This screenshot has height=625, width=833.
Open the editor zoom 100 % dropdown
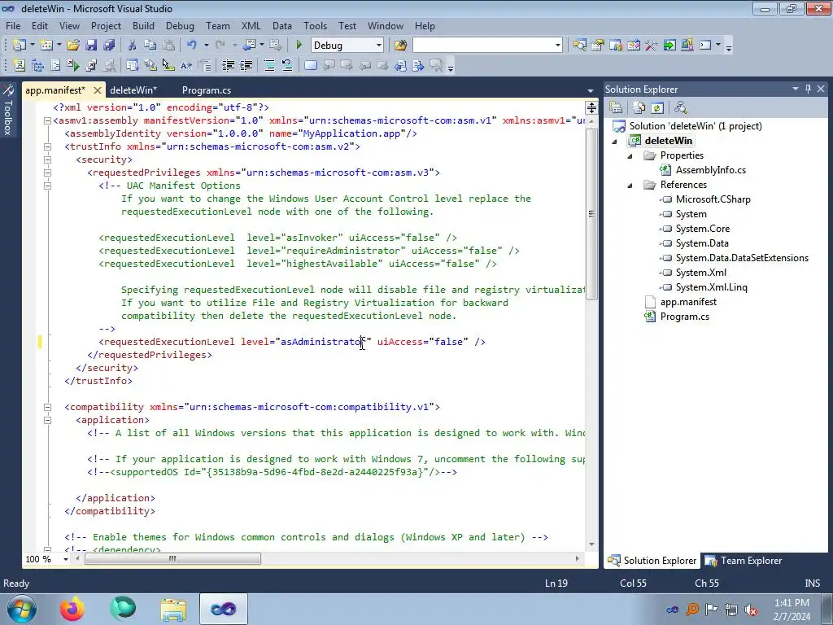click(66, 559)
